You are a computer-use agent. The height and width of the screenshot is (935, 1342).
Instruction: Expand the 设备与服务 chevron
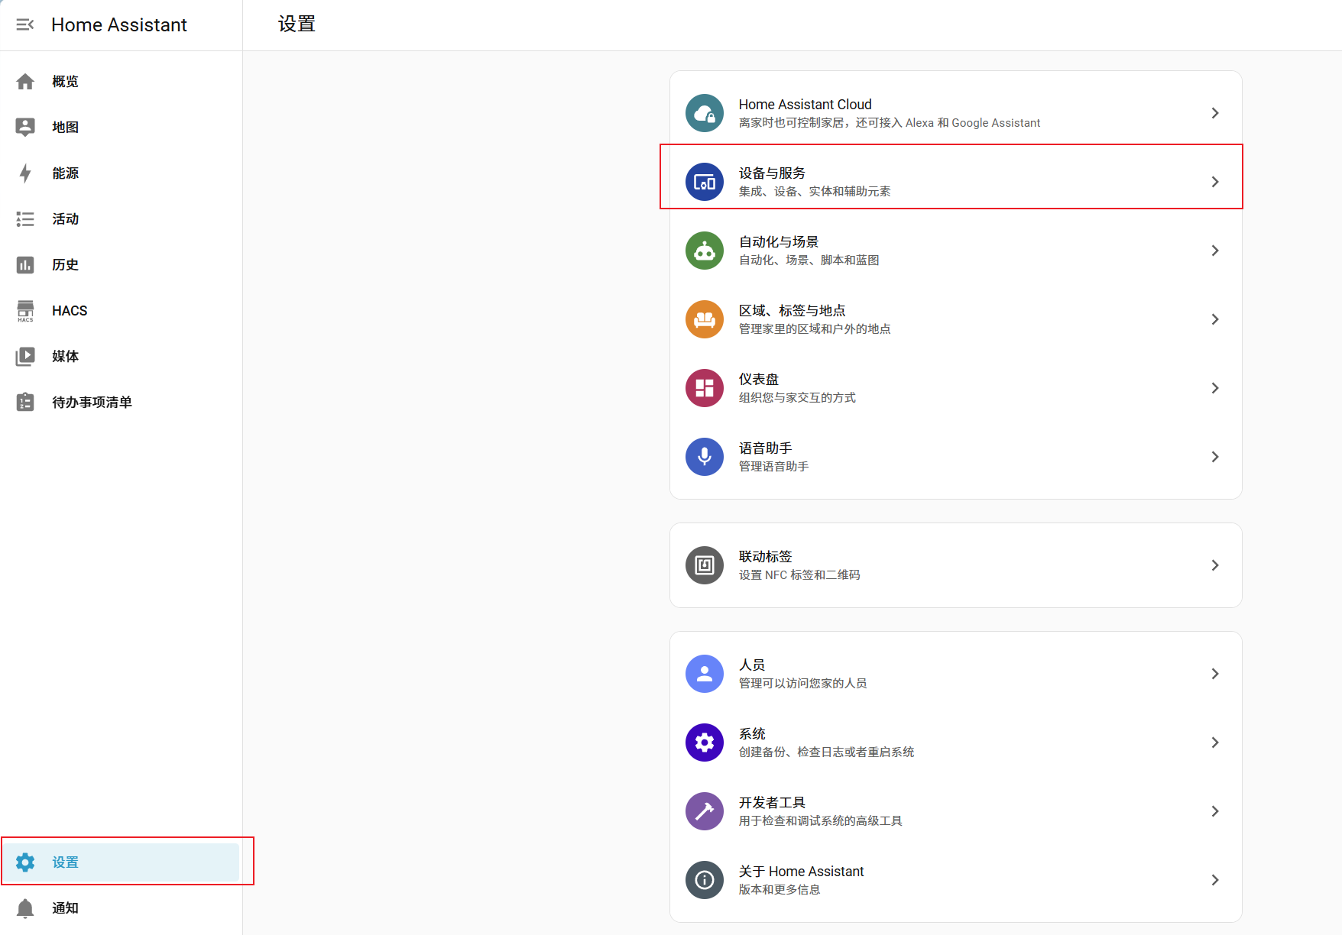1215,182
